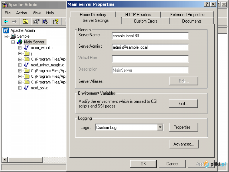
Task: Click the mod_mime_magic.c module icon
Action: (x=26, y=65)
